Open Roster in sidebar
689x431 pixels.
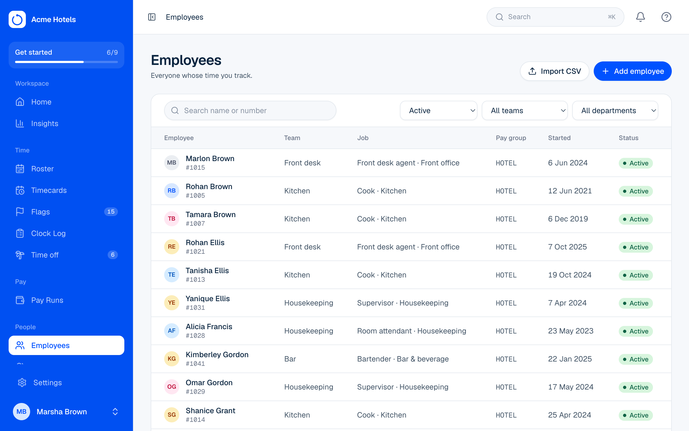pyautogui.click(x=66, y=169)
